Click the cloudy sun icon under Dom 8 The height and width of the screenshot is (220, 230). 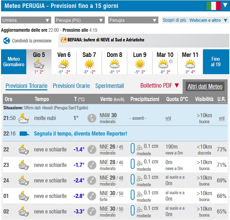[114, 64]
